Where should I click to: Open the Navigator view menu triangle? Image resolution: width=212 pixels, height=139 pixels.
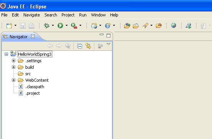[108, 44]
